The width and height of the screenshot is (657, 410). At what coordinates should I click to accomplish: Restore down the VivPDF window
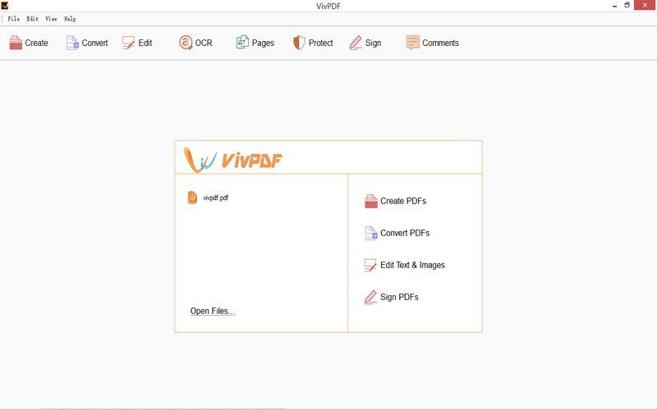tap(627, 6)
